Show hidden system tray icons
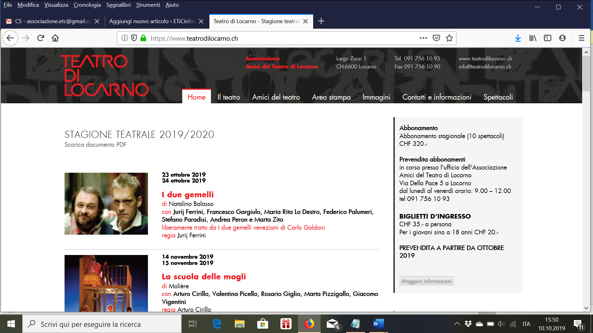Image resolution: width=593 pixels, height=333 pixels. point(457,324)
